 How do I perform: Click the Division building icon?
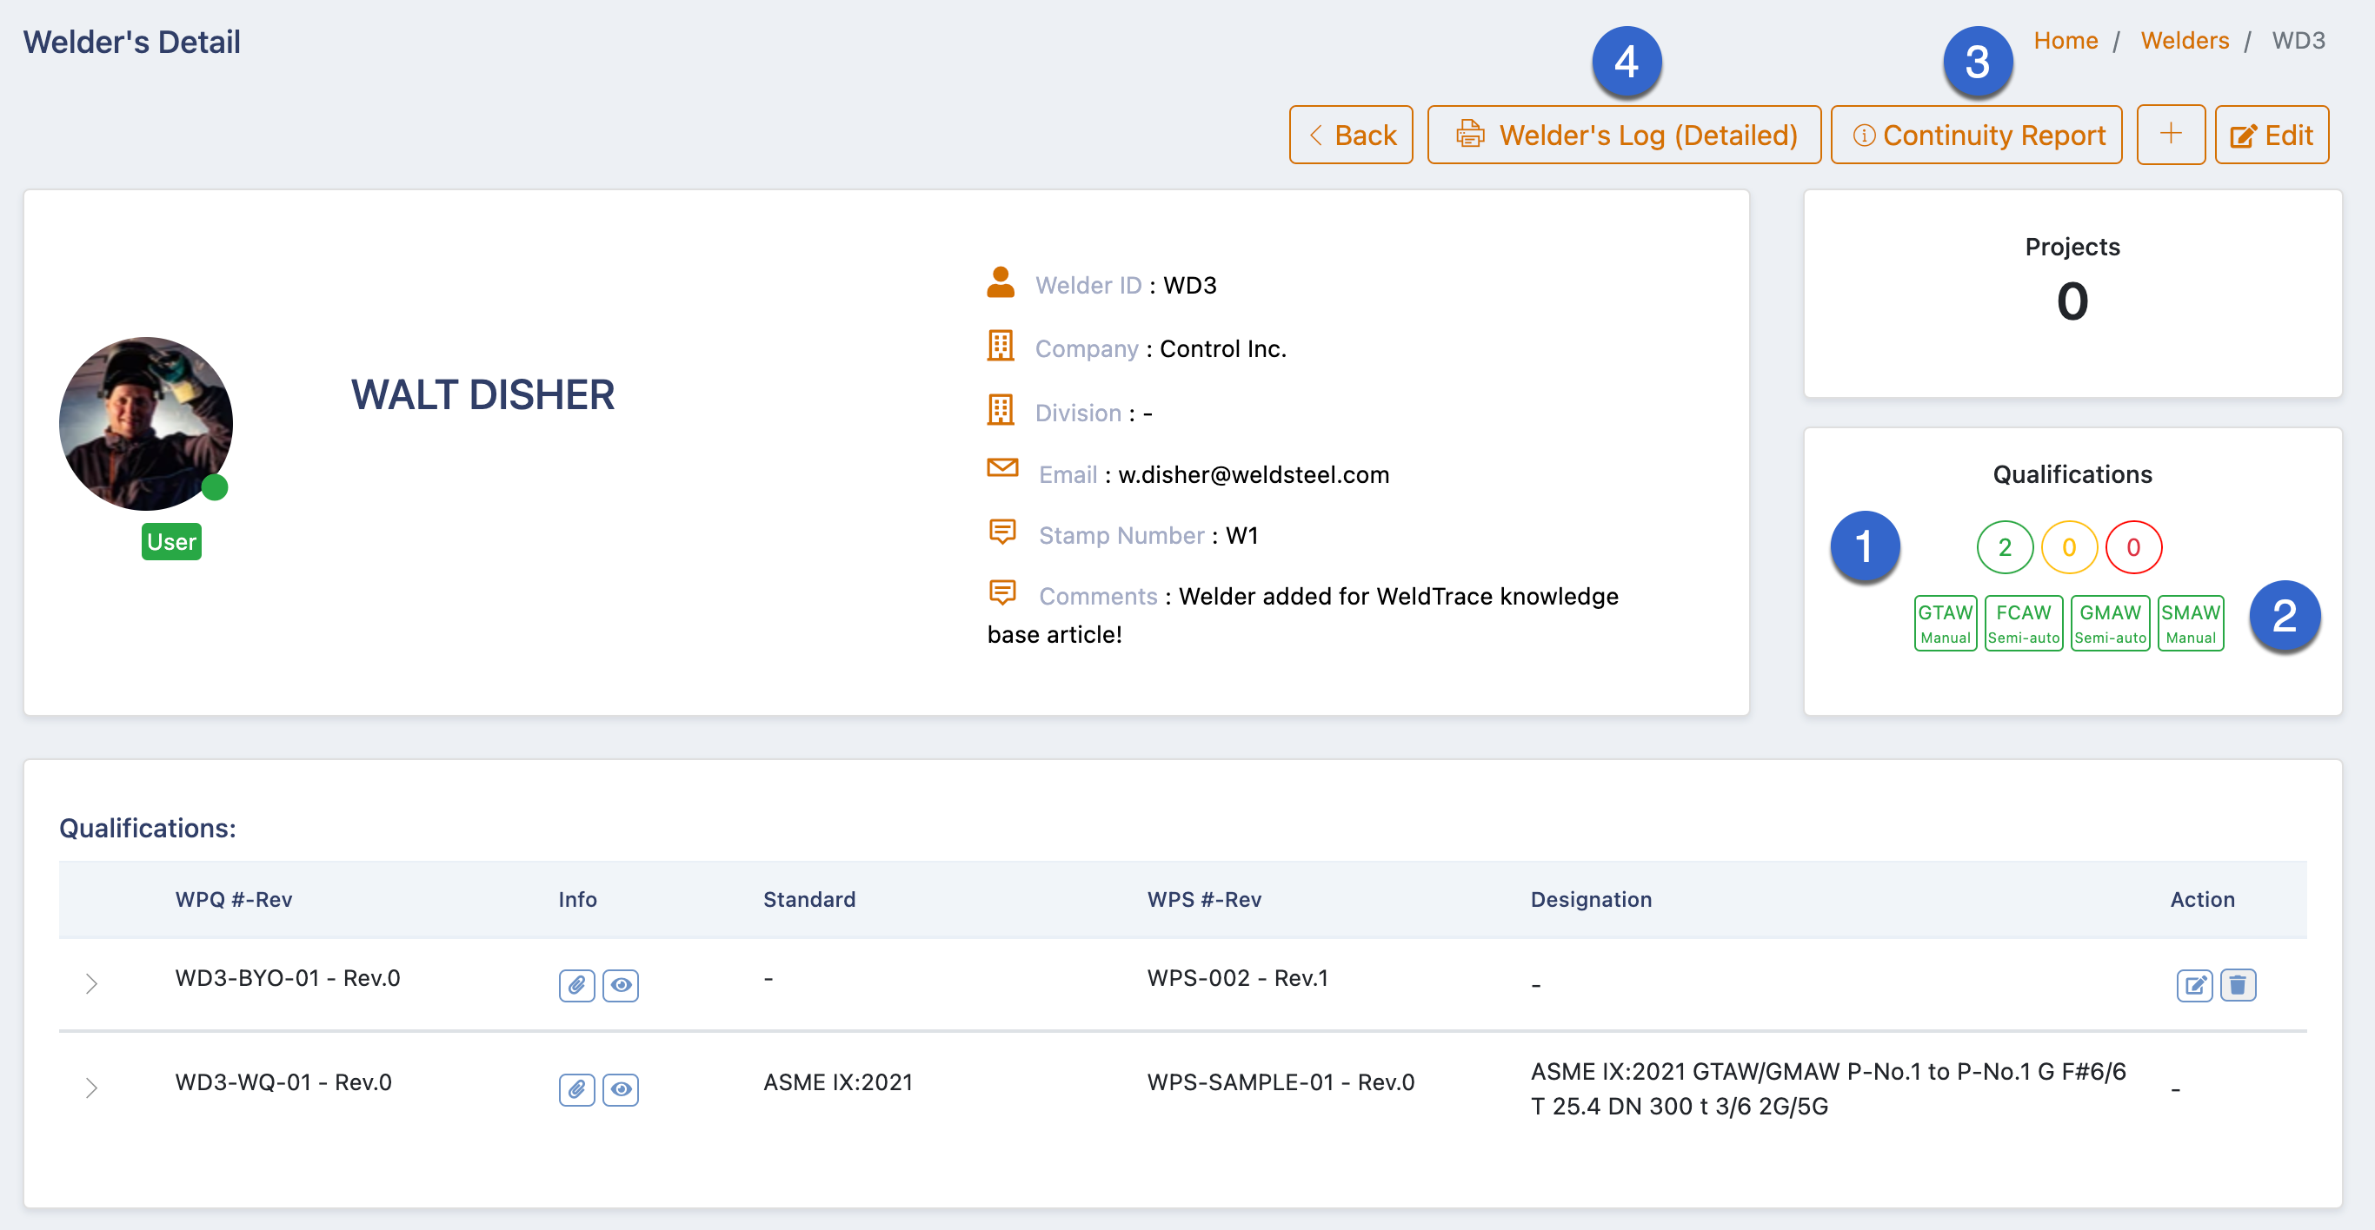1001,409
